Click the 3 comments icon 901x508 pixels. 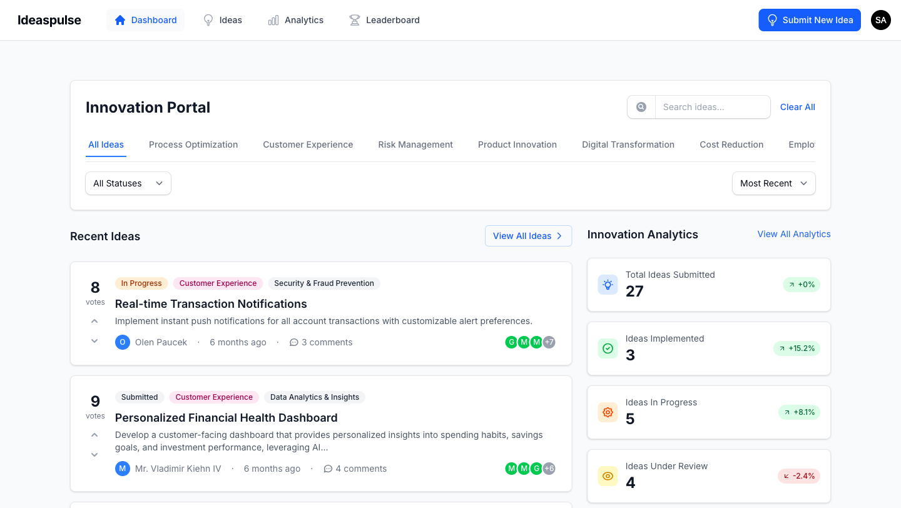pyautogui.click(x=294, y=342)
